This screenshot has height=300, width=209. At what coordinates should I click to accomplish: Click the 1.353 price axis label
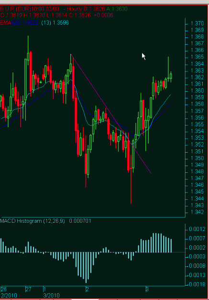[198, 138]
